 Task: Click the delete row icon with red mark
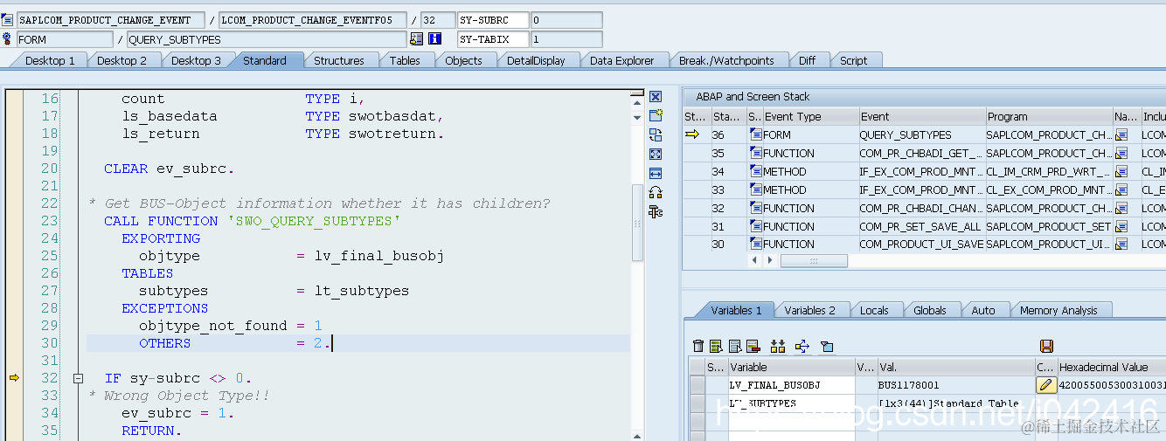(753, 346)
